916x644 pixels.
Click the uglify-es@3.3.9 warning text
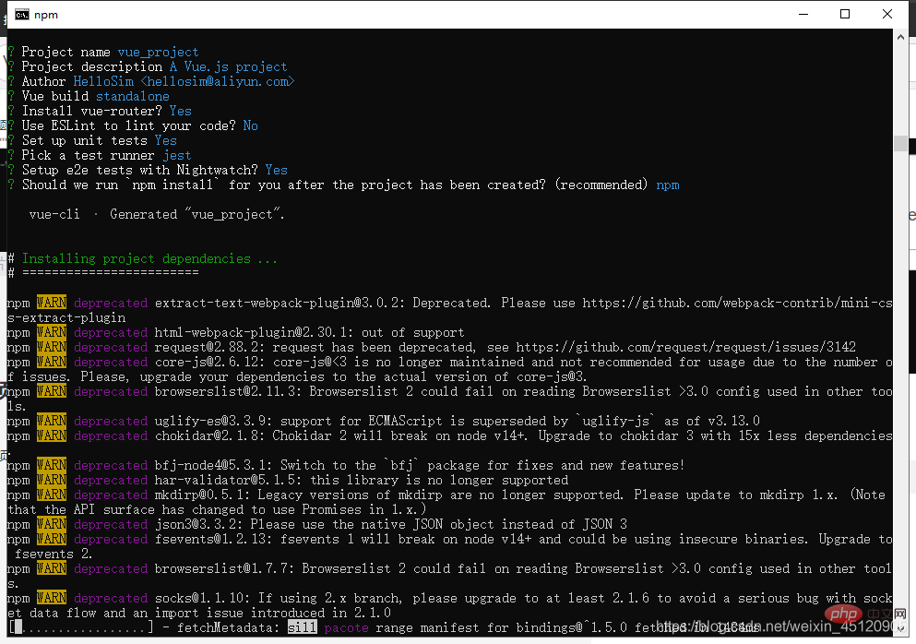point(458,421)
